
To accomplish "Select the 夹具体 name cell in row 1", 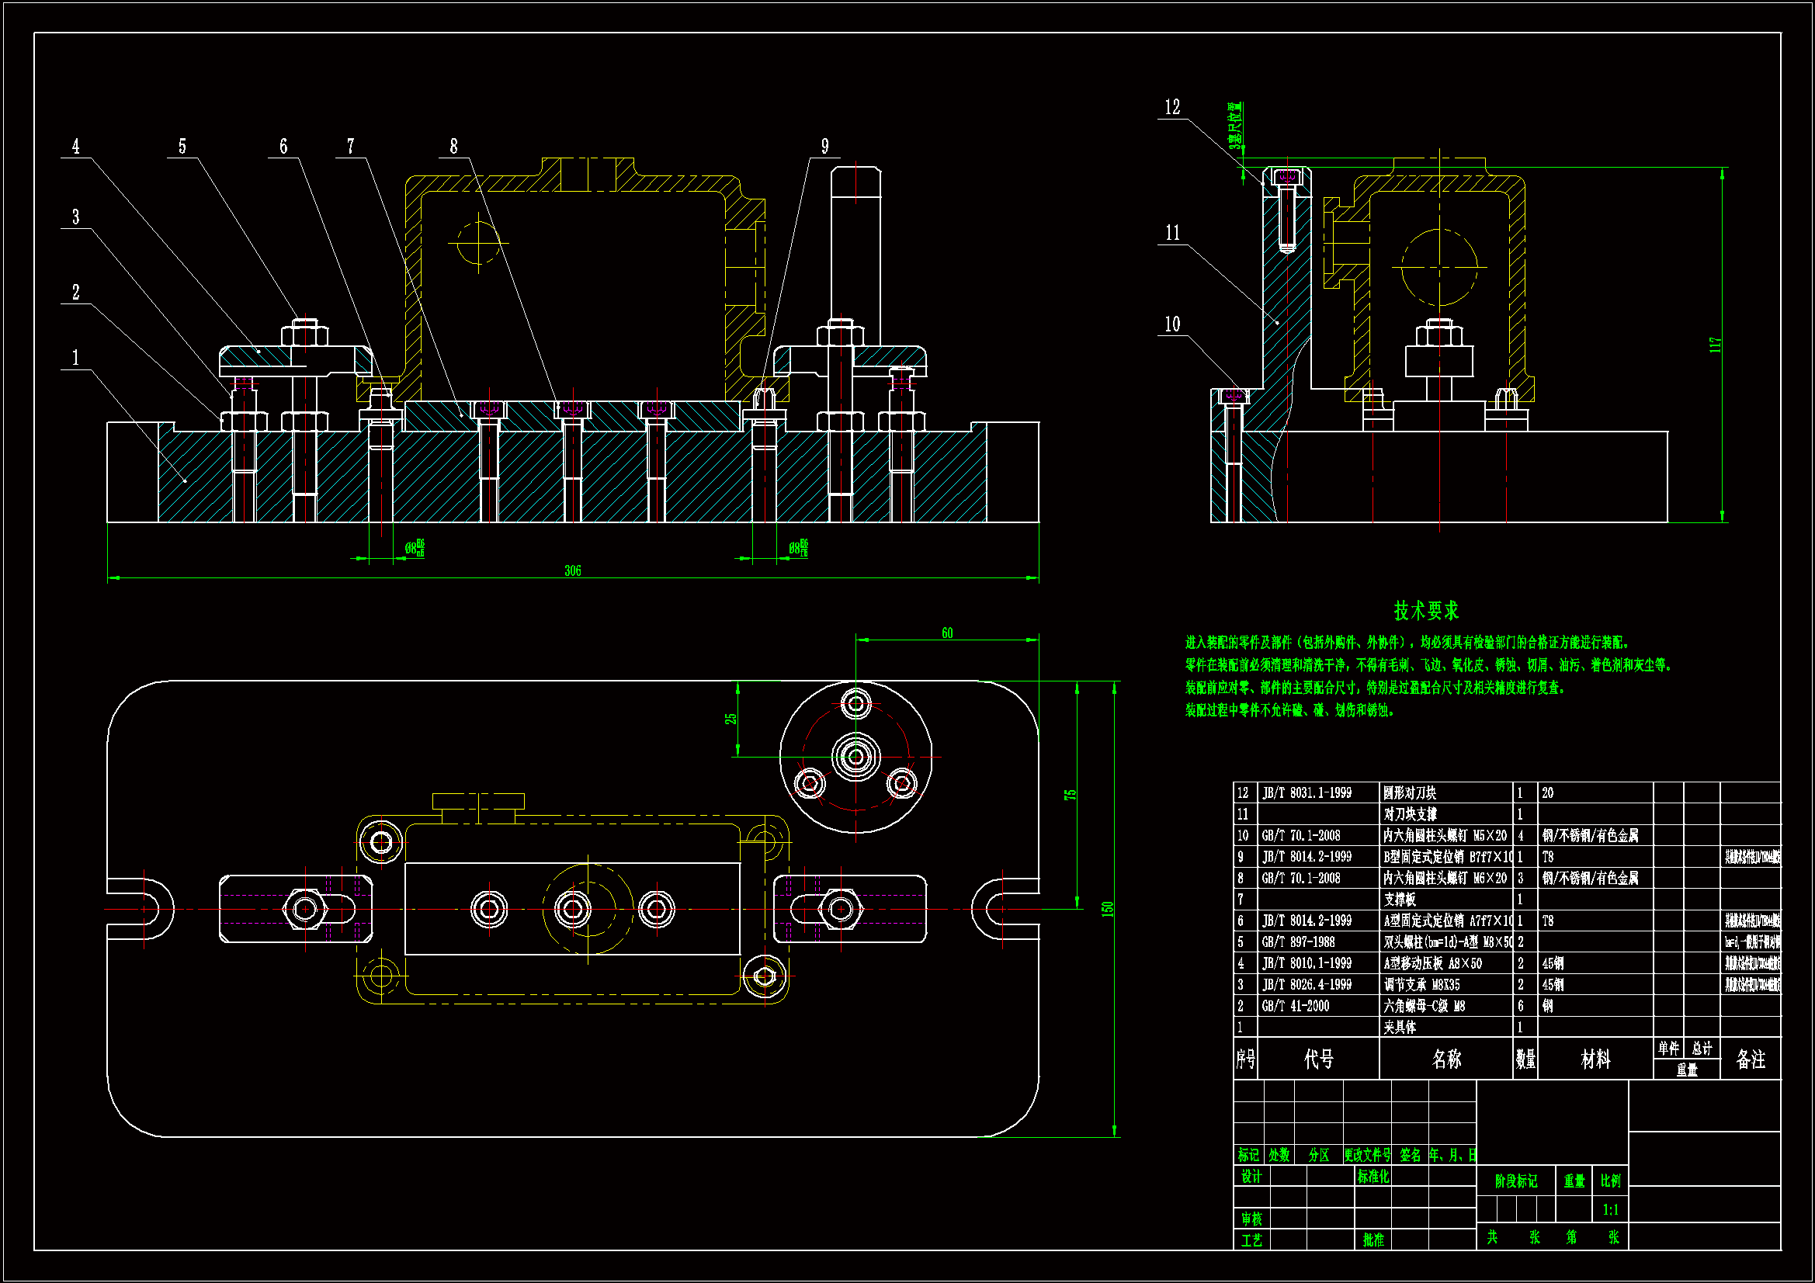I will [x=1399, y=1028].
